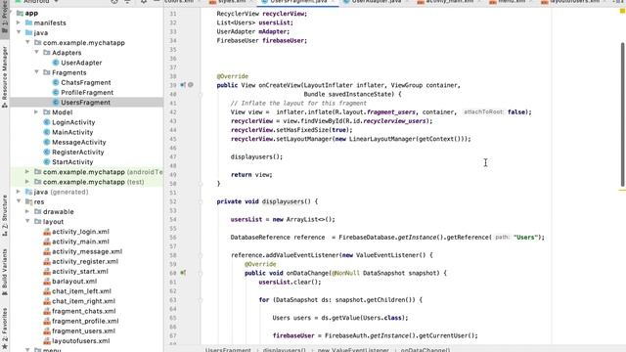Select UsersFragment in the project tree
The image size is (626, 352).
(86, 103)
